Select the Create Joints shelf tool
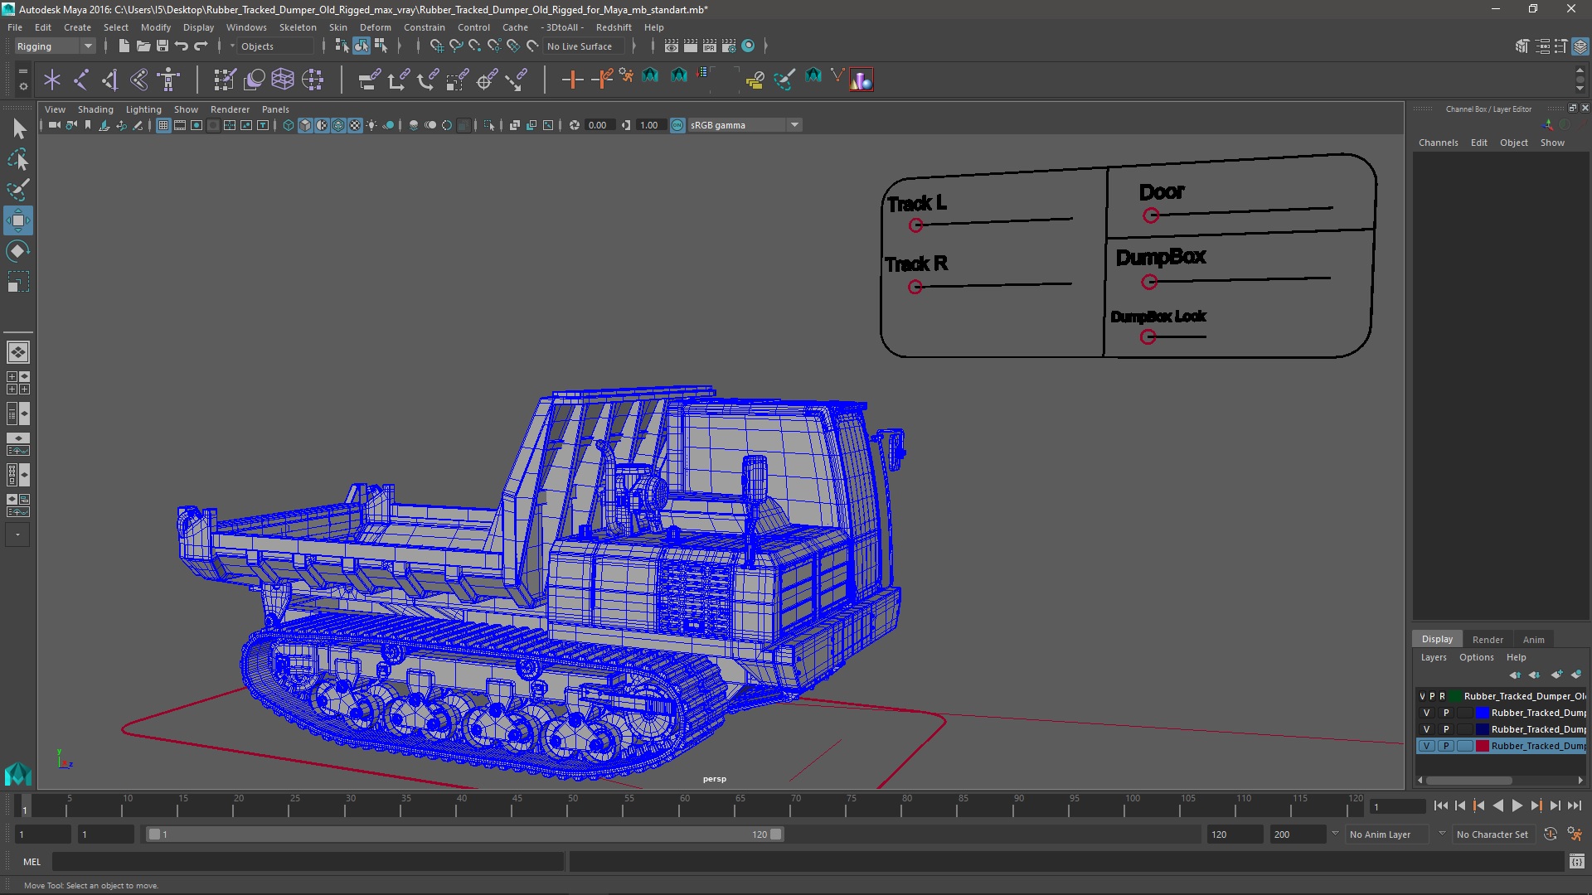Viewport: 1592px width, 895px height. pos(81,80)
